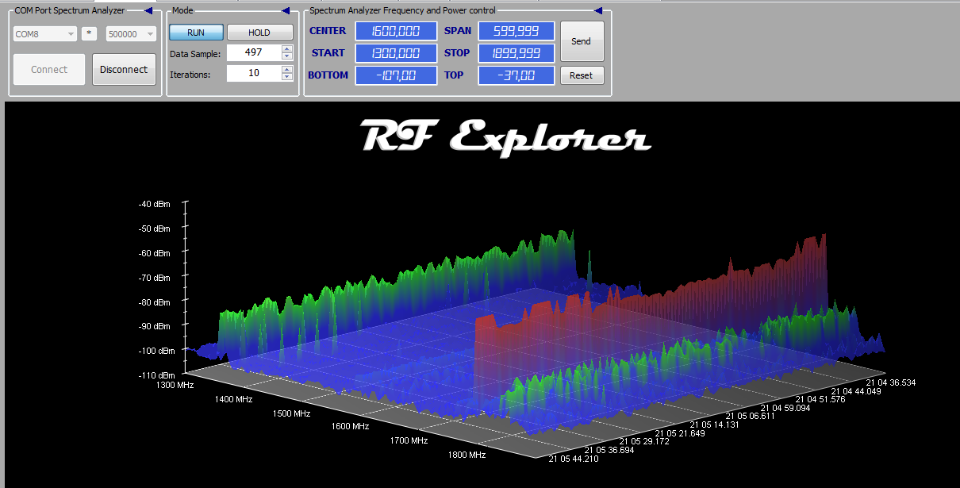Screen dimensions: 960x488
Task: Click the Iterations value field
Action: [x=254, y=73]
